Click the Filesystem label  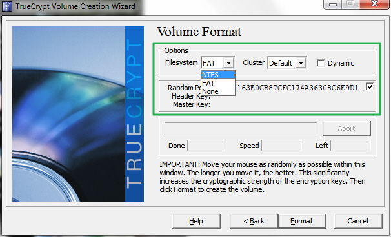pyautogui.click(x=181, y=62)
